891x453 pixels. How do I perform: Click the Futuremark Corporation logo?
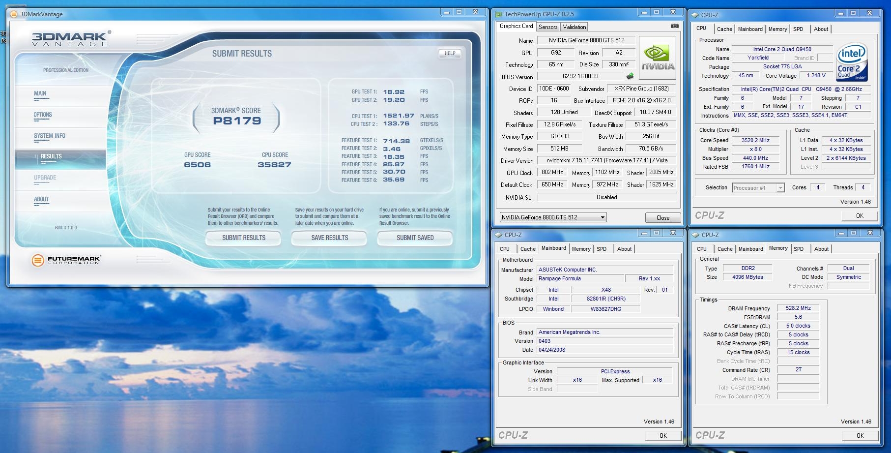tap(66, 260)
